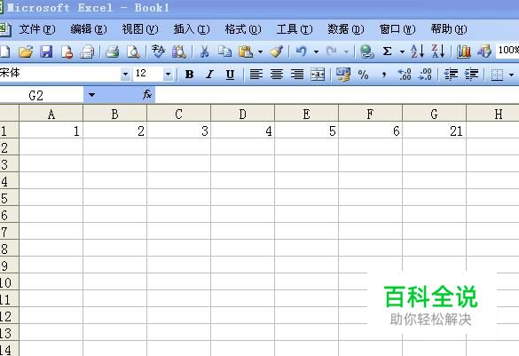Open a file with the Open folder icon
519x356 pixels.
click(x=26, y=51)
